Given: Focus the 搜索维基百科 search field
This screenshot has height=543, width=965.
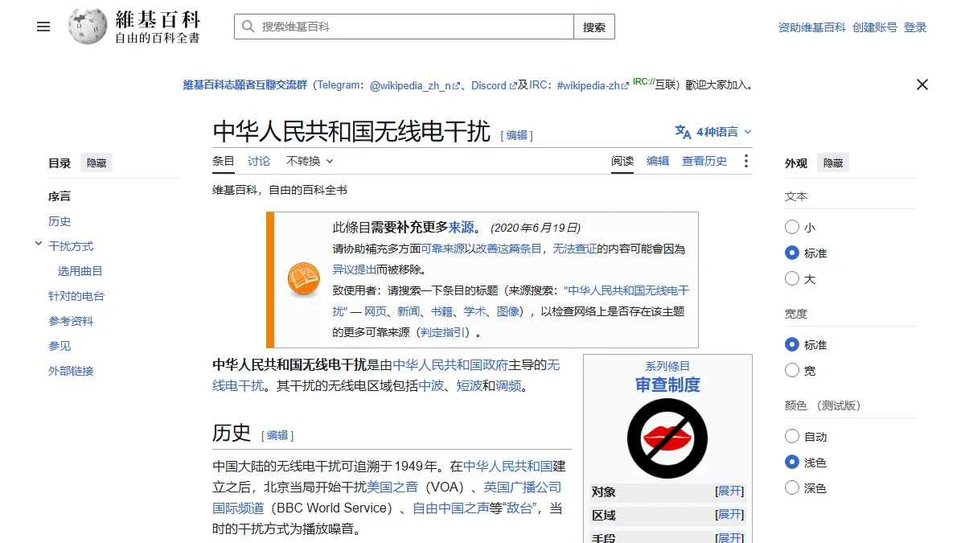Looking at the screenshot, I should point(404,27).
